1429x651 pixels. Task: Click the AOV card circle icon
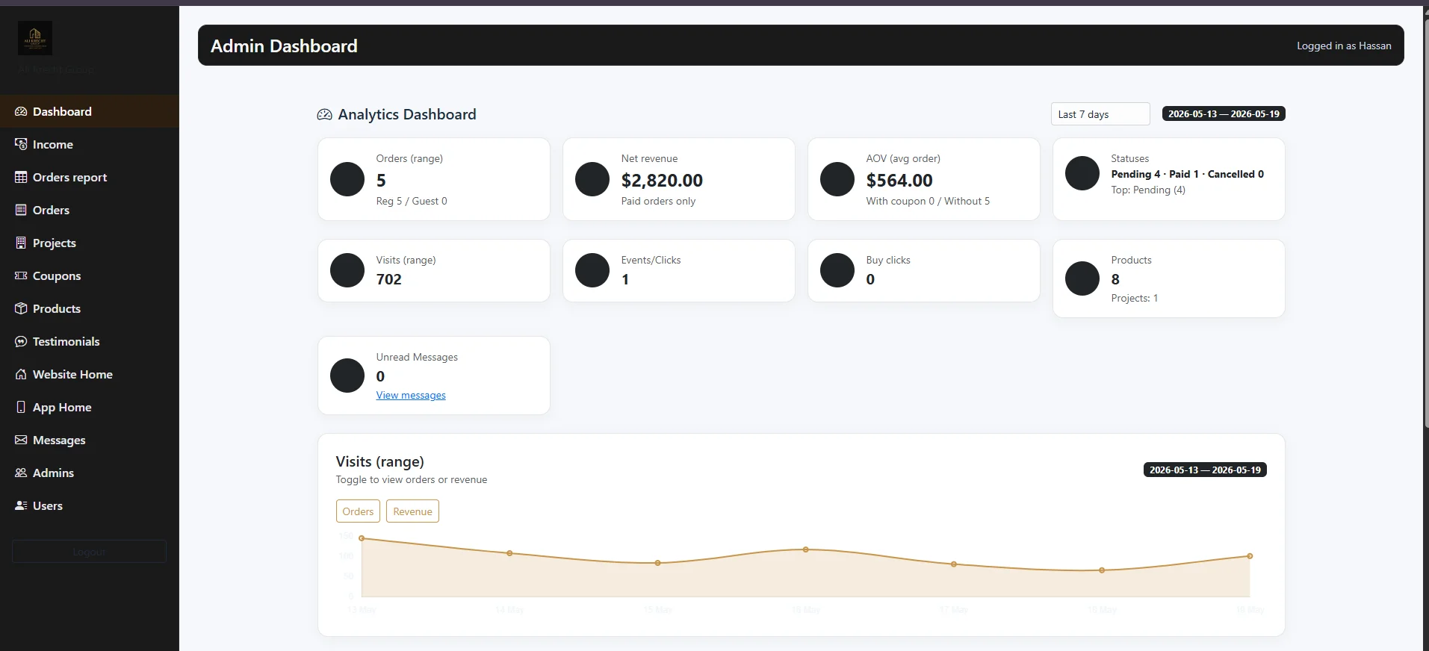(837, 179)
